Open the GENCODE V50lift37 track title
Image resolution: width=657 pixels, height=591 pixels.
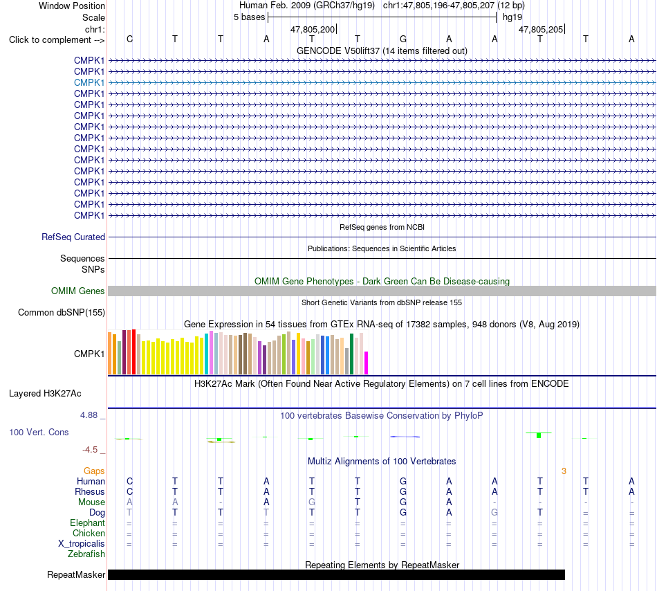click(x=382, y=51)
